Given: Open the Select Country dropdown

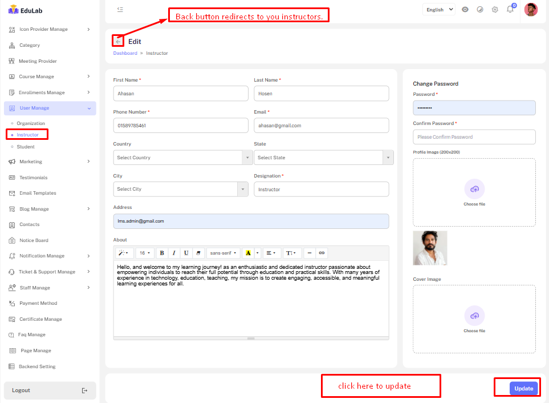Looking at the screenshot, I should point(182,158).
